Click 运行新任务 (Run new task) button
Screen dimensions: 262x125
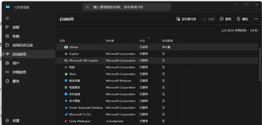[x=186, y=19]
